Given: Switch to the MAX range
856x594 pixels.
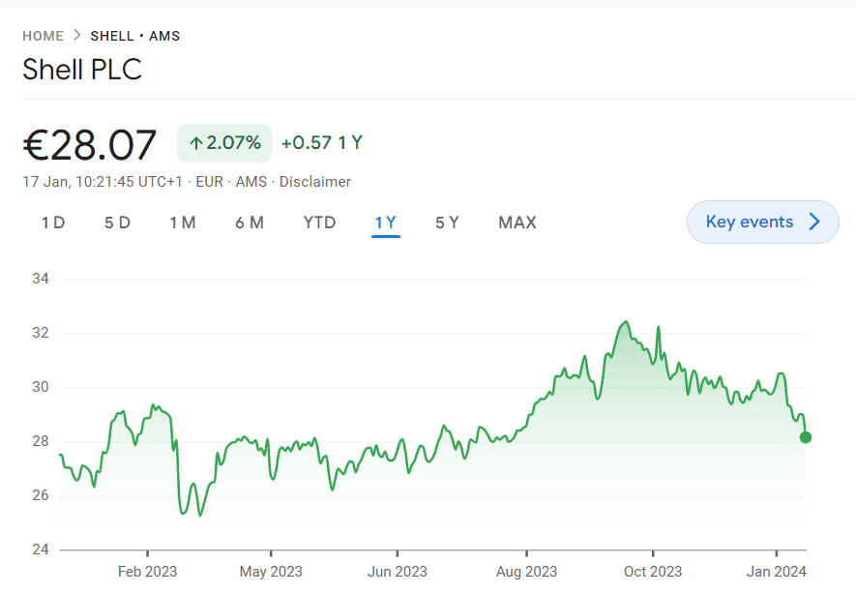Looking at the screenshot, I should click(x=517, y=223).
